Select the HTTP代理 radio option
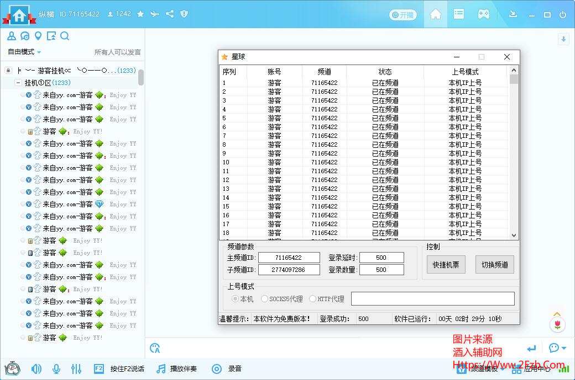 (x=327, y=299)
